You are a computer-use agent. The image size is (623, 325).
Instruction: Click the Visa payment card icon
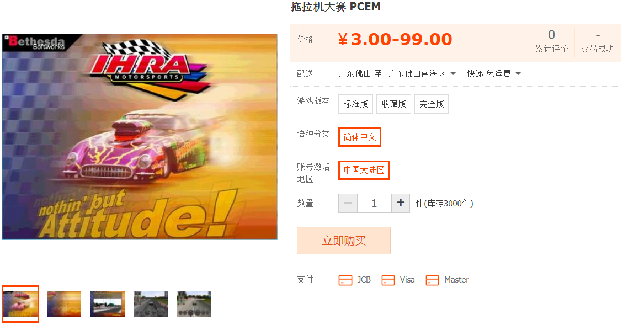coord(388,280)
